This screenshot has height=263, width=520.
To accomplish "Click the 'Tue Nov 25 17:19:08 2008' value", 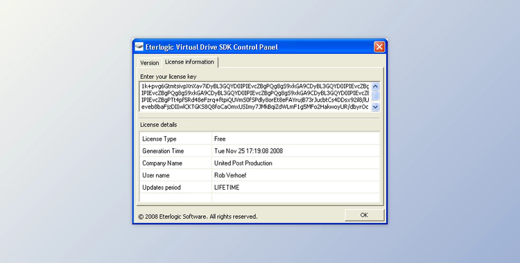I will [248, 151].
